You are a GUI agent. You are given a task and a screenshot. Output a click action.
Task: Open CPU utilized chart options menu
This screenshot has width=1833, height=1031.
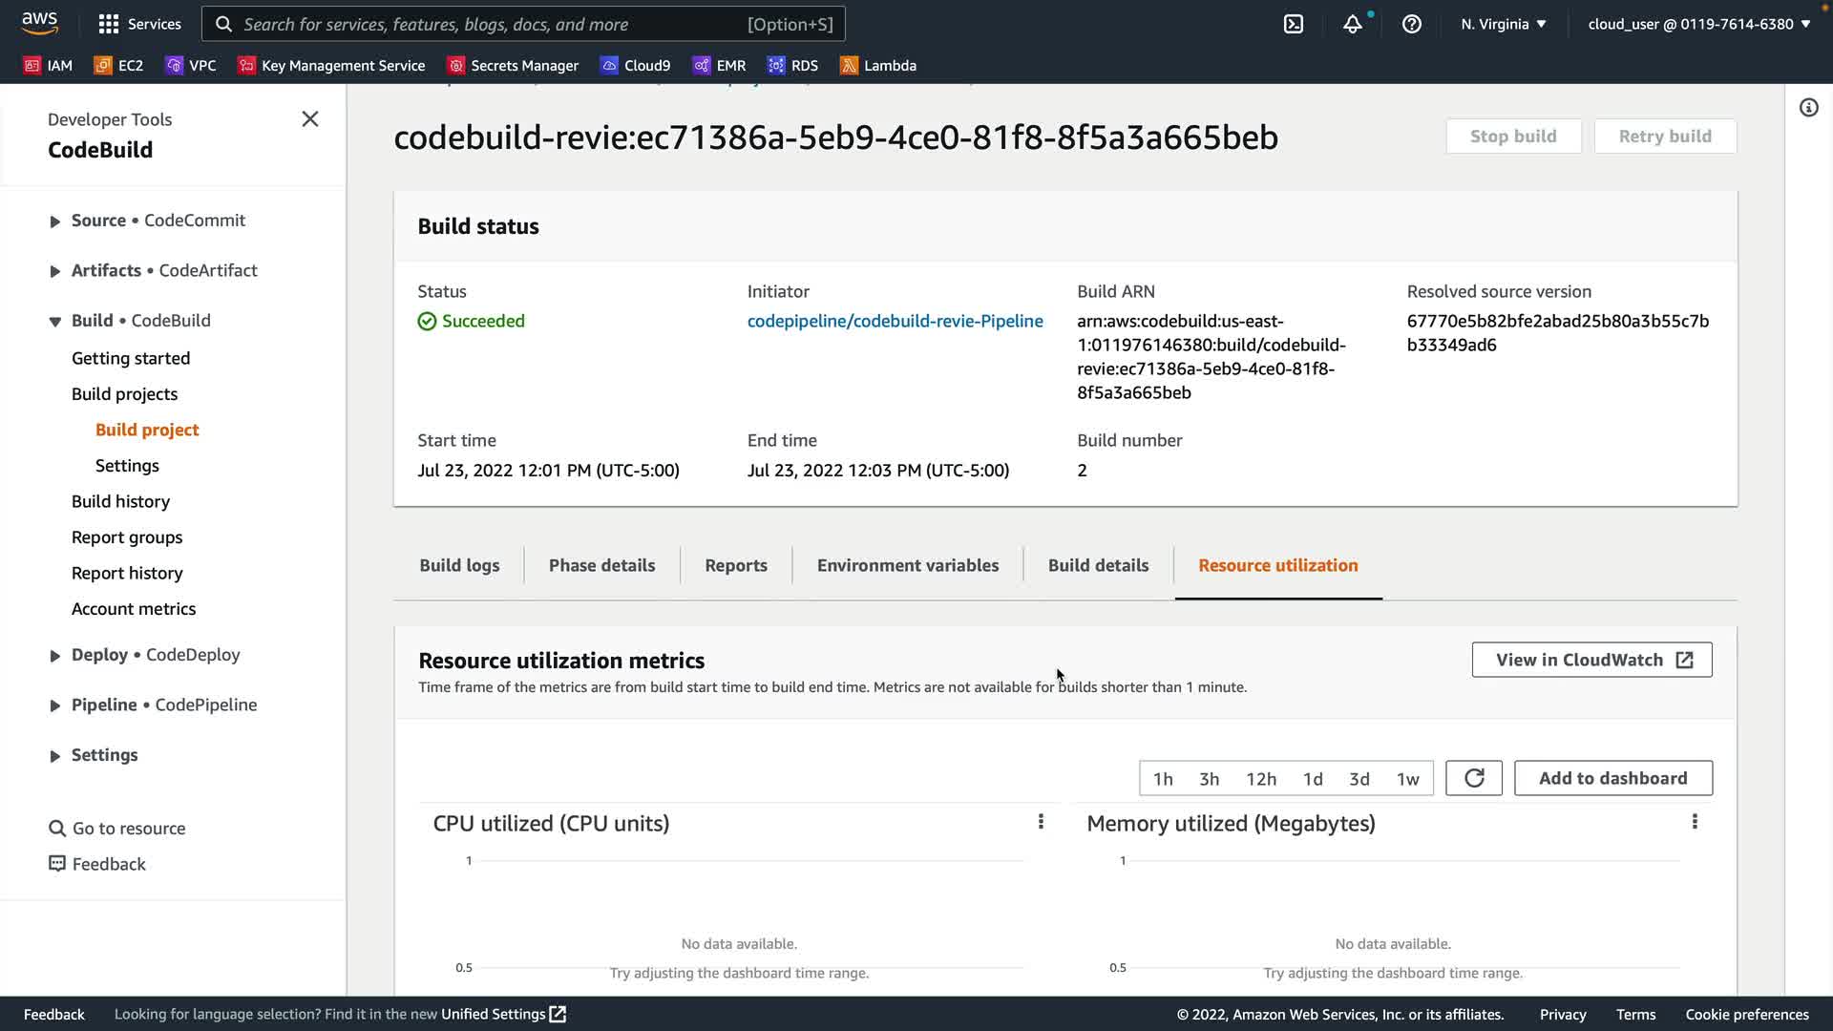1041,822
